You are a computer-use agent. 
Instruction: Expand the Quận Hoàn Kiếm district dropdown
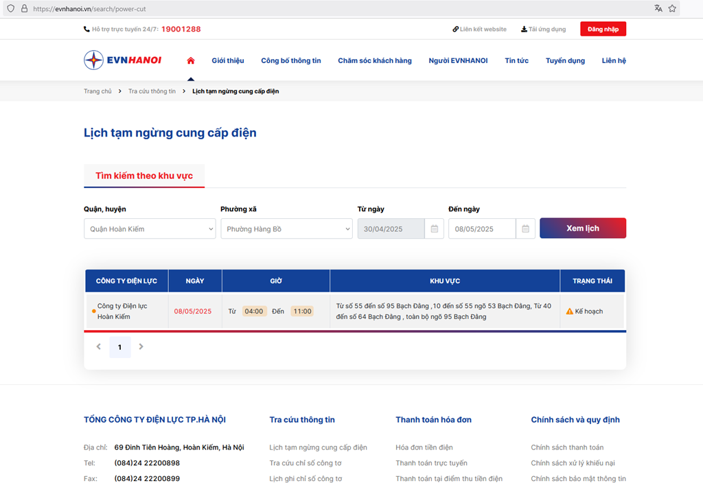[x=150, y=228]
